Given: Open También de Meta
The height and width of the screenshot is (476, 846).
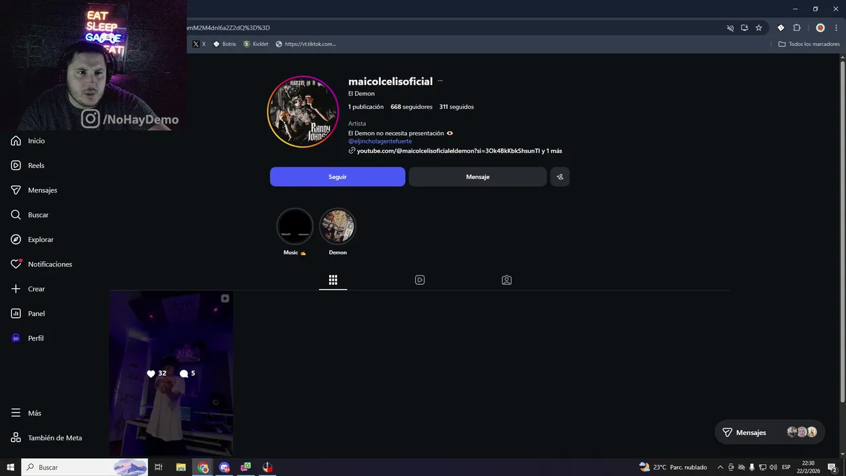Looking at the screenshot, I should tap(46, 438).
